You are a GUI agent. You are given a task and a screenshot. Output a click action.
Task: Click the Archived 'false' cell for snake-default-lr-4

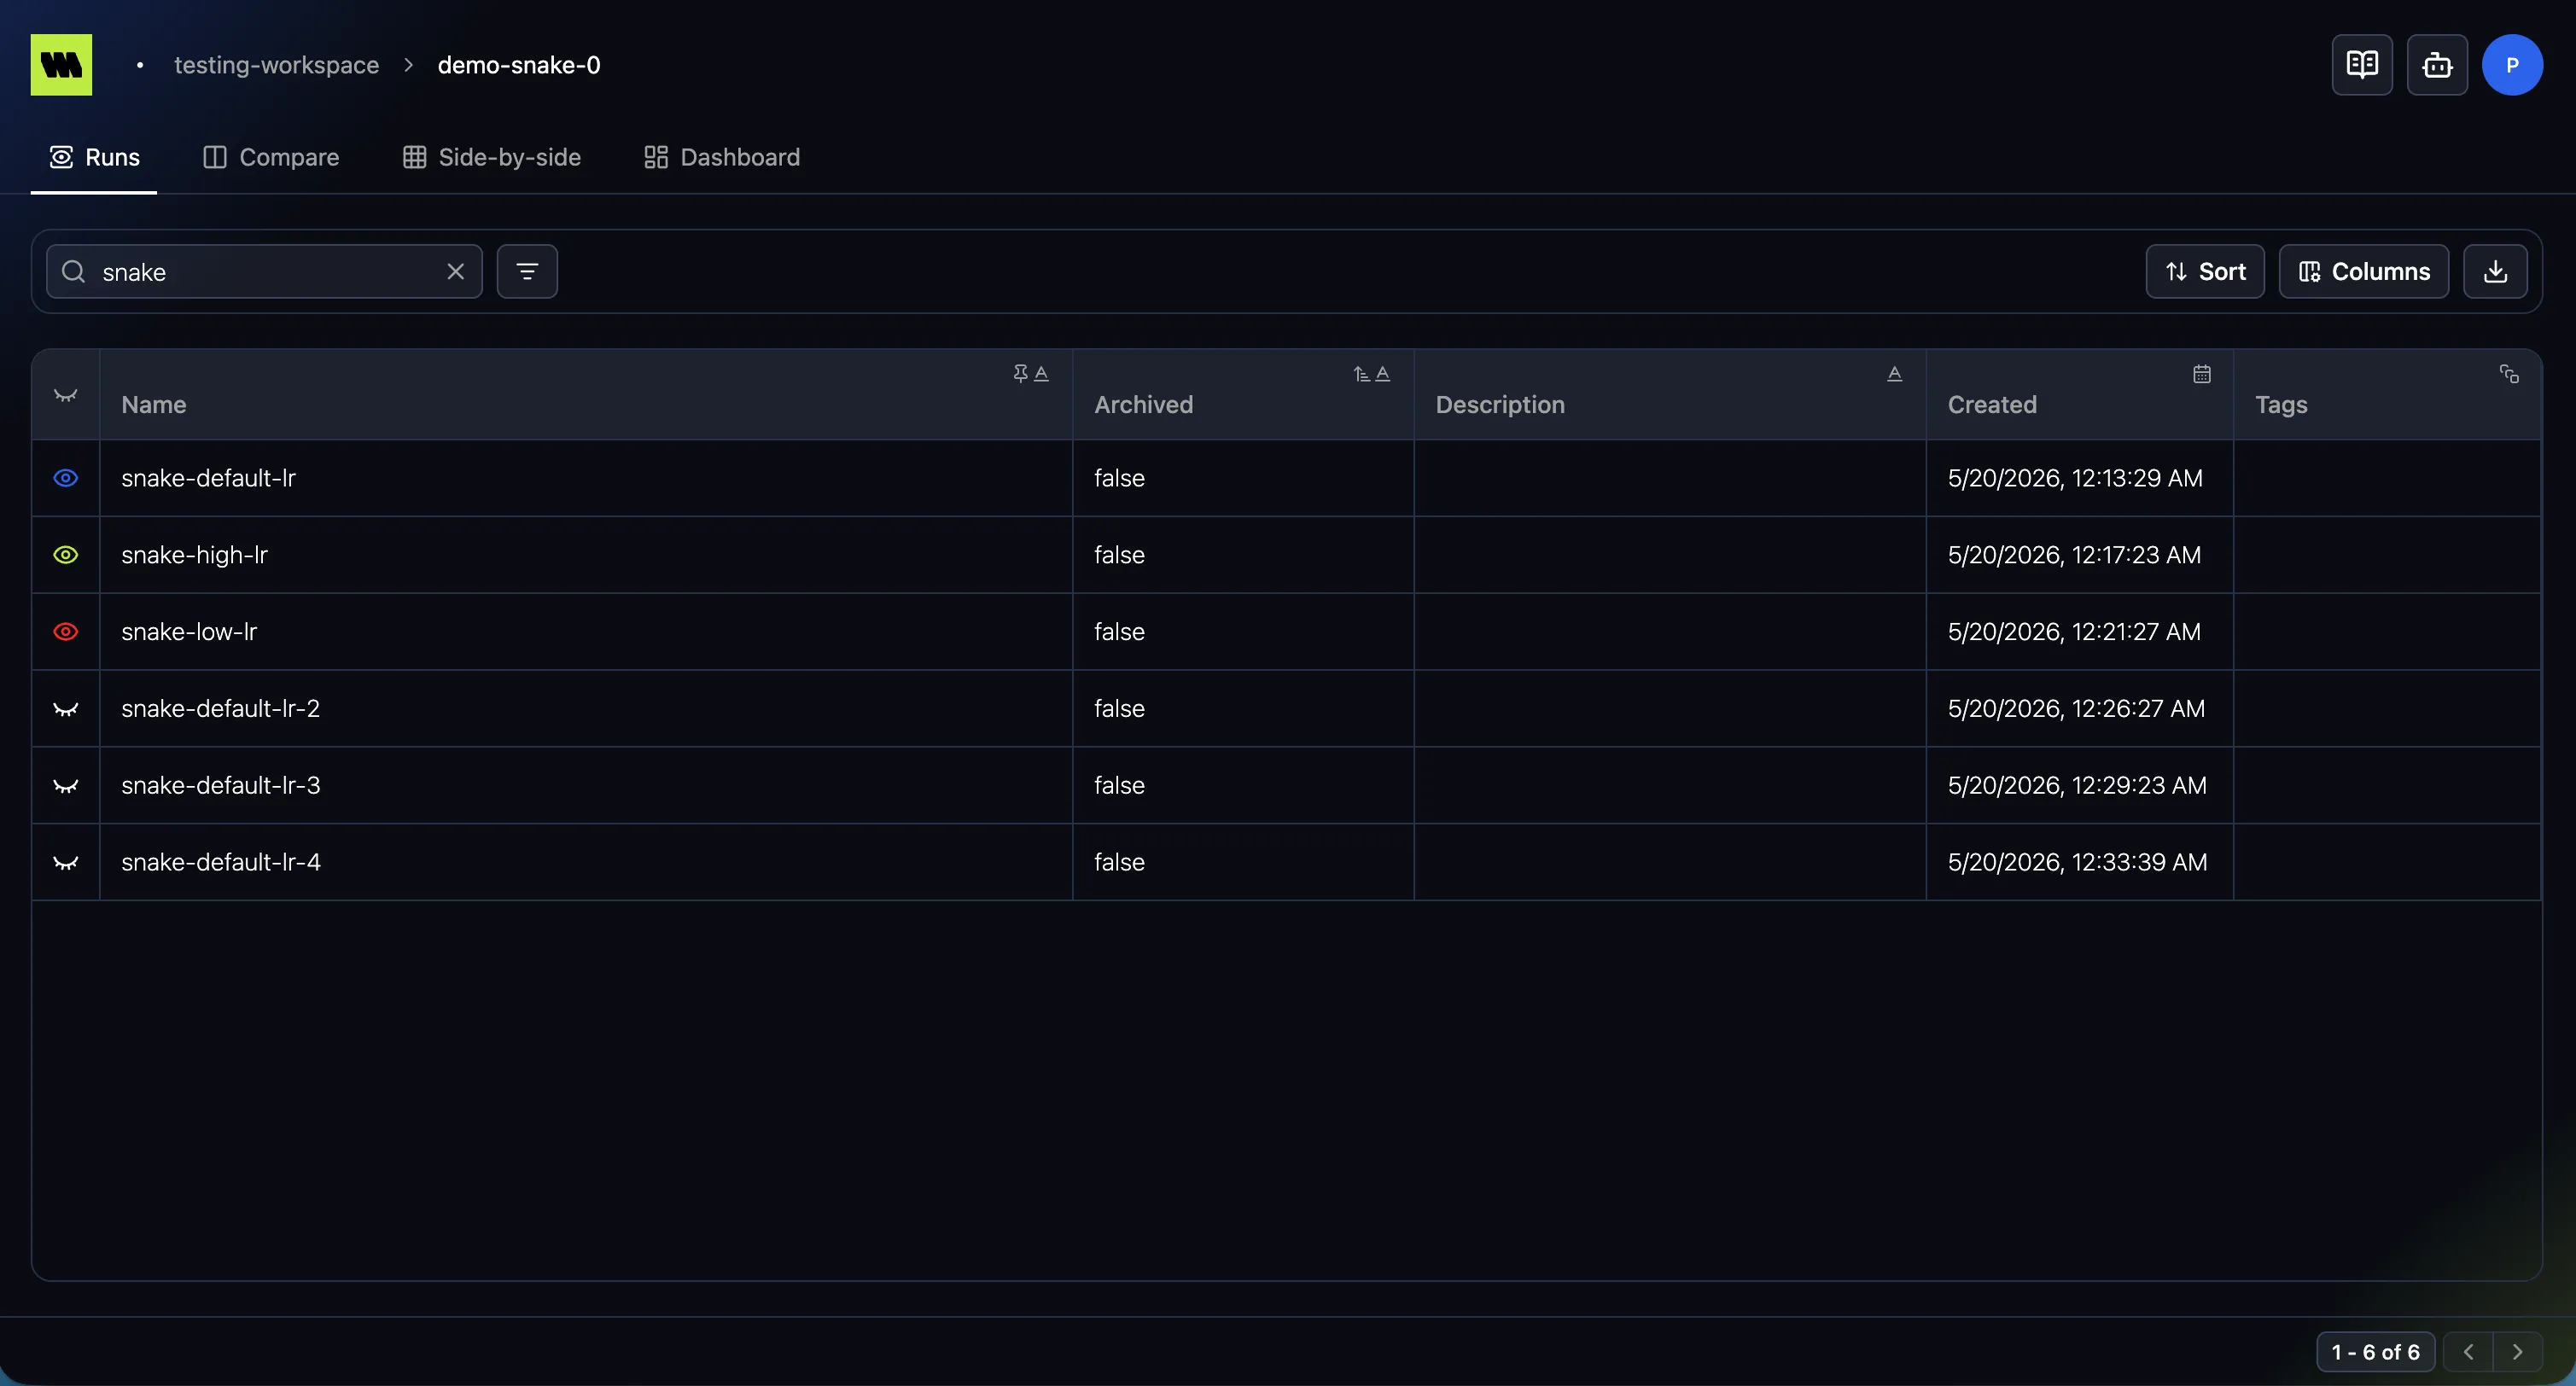point(1243,862)
